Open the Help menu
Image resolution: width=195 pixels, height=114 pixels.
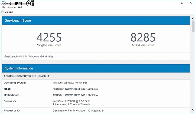pyautogui.click(x=21, y=8)
